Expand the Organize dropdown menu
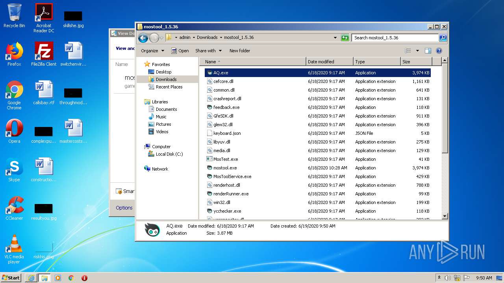The image size is (504, 283). (152, 51)
